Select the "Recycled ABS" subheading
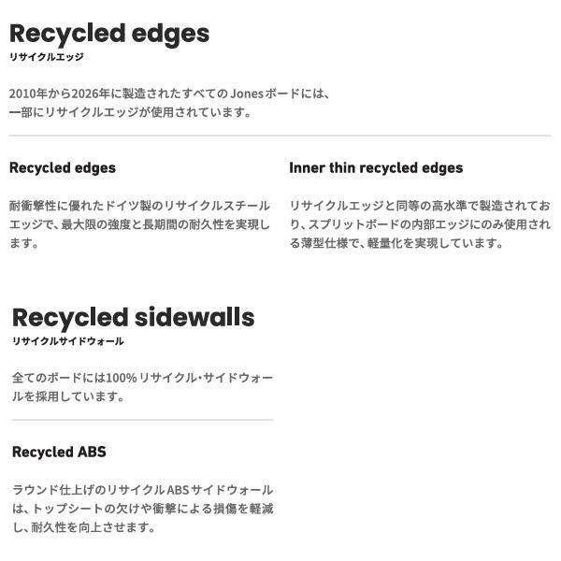 click(x=59, y=453)
